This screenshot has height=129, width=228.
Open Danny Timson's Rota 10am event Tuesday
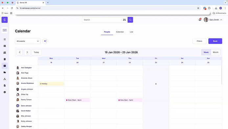77,100
